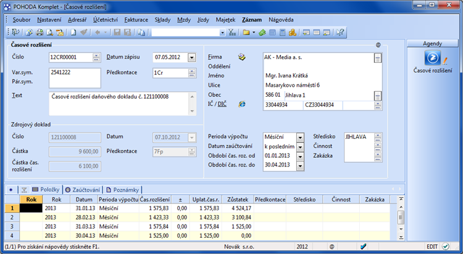Click the undo back arrow icon
463x254 pixels.
click(x=98, y=33)
